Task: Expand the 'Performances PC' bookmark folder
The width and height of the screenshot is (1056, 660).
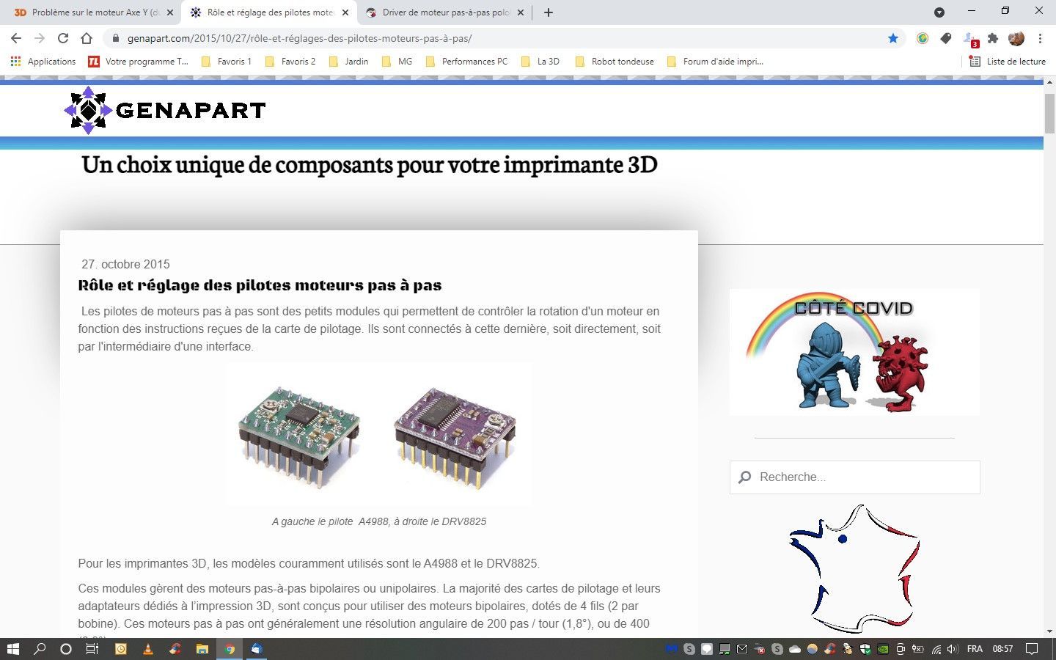Action: (466, 62)
